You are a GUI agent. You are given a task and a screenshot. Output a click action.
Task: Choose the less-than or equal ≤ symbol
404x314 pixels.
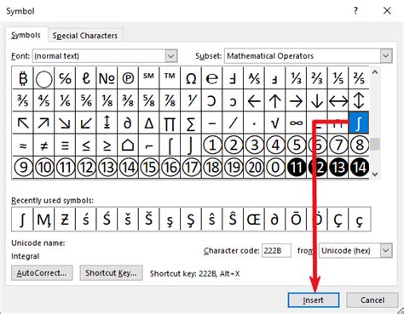pyautogui.click(x=86, y=146)
